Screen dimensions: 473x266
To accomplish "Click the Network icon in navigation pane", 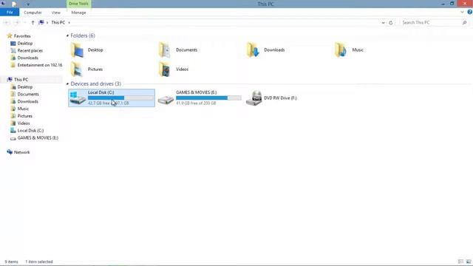I will (x=10, y=152).
